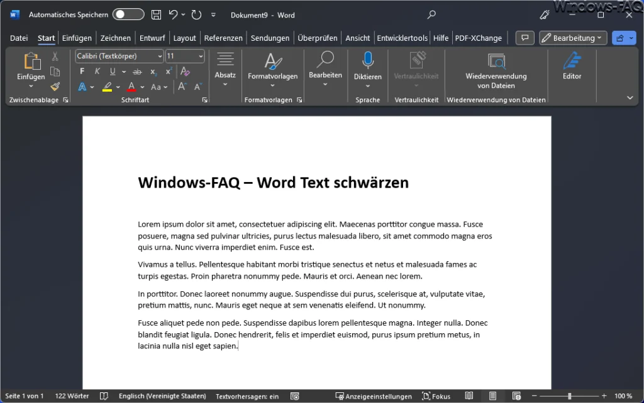Click the pen icon in title bar
The image size is (644, 403).
545,15
